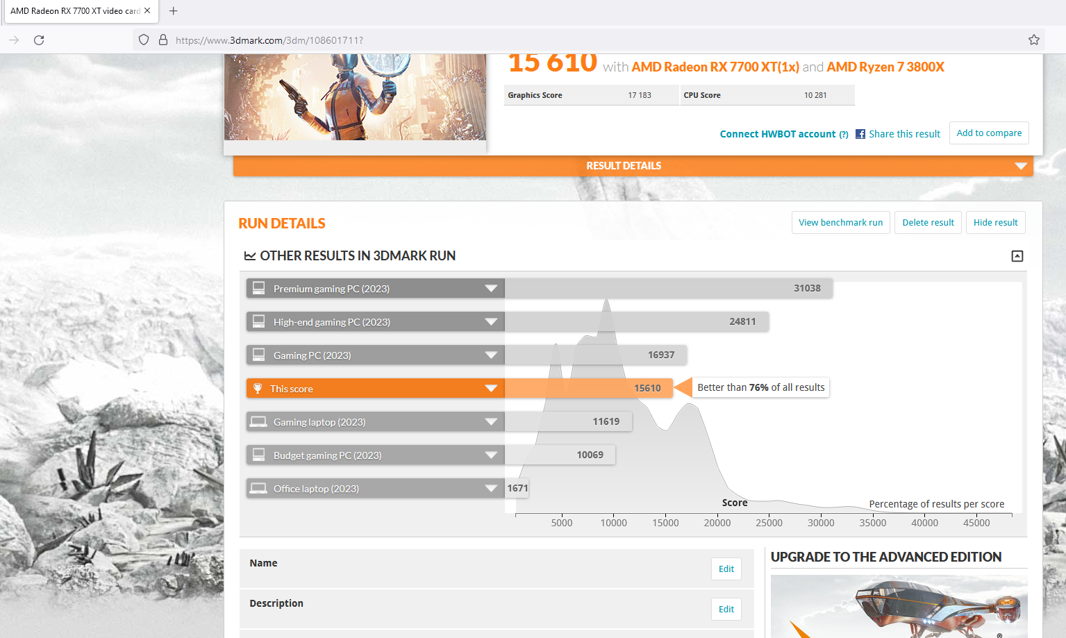Open the tracking protection shield icon
The image size is (1066, 638).
point(144,40)
